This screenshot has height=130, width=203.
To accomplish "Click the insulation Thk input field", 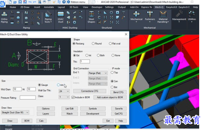I will [x=85, y=61].
